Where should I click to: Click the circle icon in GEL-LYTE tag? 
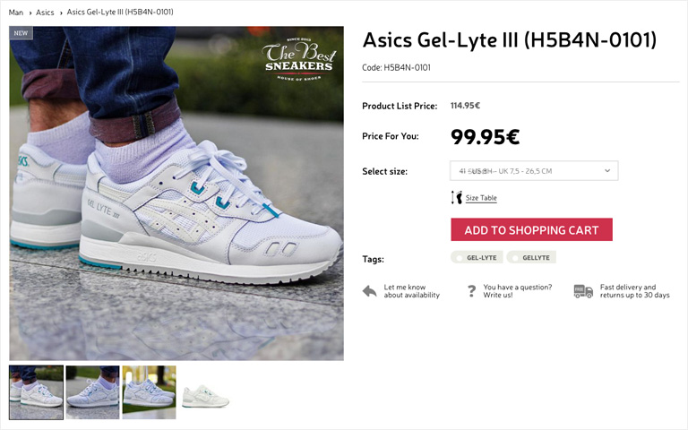click(459, 258)
